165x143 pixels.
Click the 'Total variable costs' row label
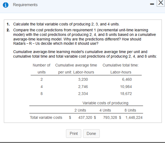46,118
